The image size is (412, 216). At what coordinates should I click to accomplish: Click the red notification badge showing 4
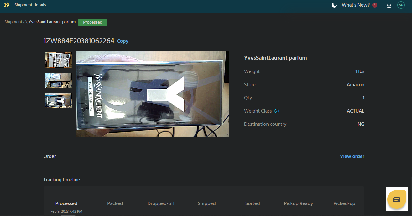[x=375, y=5]
